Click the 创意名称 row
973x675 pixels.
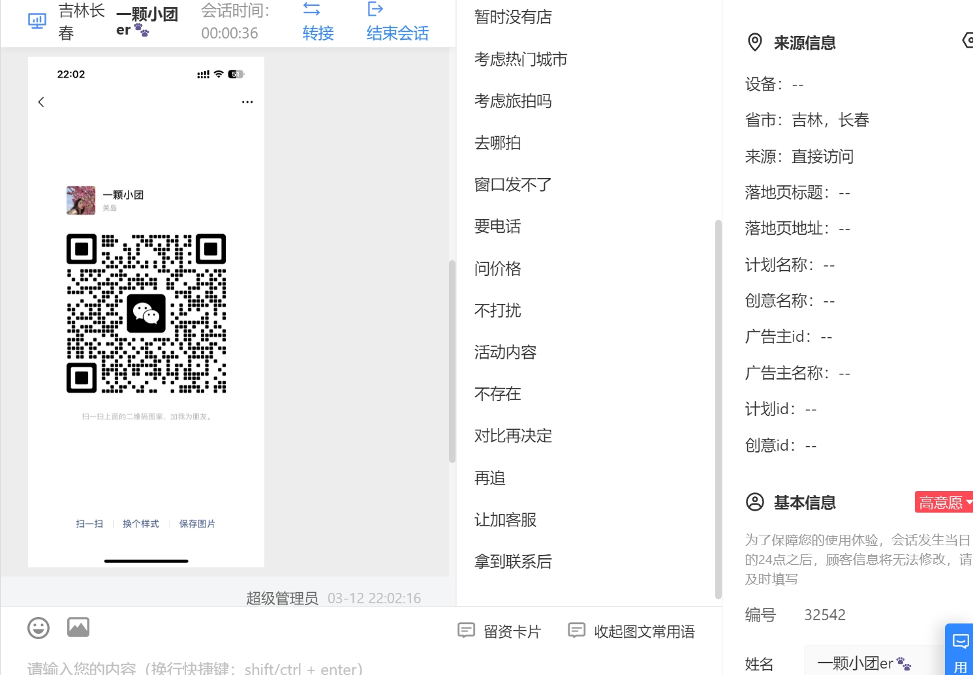pos(790,301)
